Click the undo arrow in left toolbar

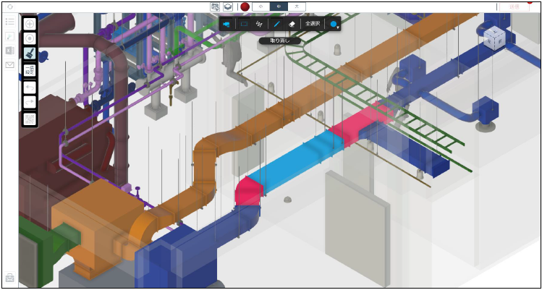click(30, 87)
